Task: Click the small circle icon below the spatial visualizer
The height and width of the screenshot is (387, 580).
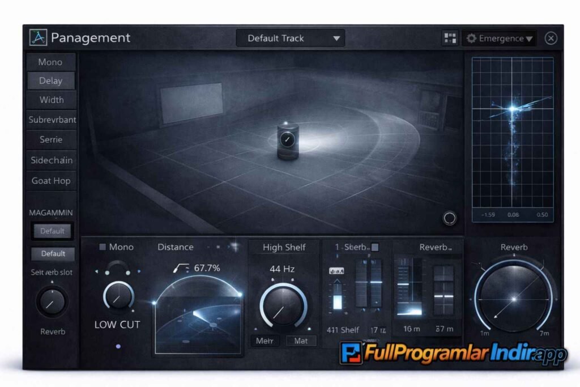Action: pos(449,216)
